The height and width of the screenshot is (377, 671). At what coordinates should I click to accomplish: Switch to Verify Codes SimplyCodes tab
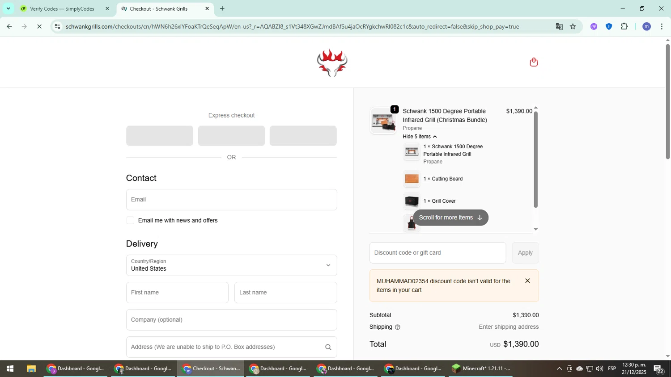pos(62,8)
